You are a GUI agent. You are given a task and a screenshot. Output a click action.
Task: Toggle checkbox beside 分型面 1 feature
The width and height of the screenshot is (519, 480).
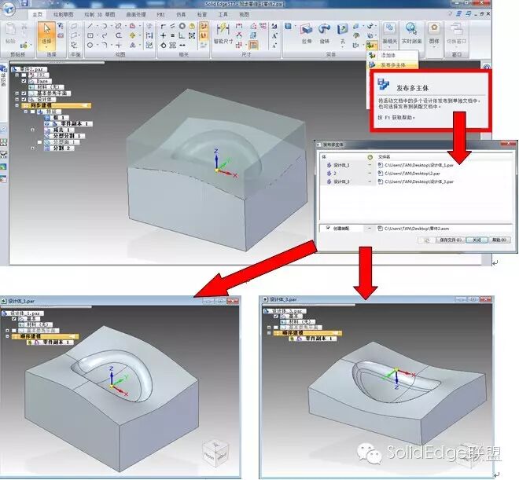coord(40,142)
